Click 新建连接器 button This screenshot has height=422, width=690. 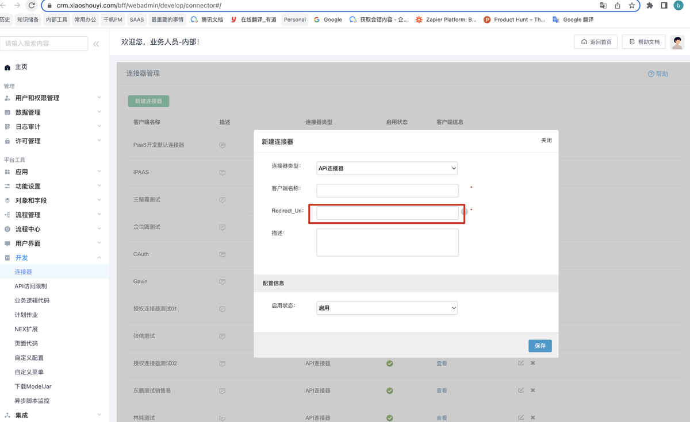tap(148, 101)
